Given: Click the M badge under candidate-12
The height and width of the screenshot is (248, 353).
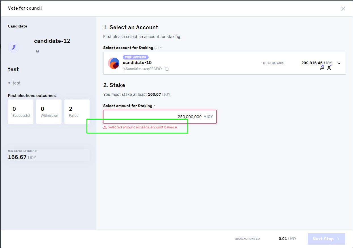Looking at the screenshot, I should (x=37, y=52).
